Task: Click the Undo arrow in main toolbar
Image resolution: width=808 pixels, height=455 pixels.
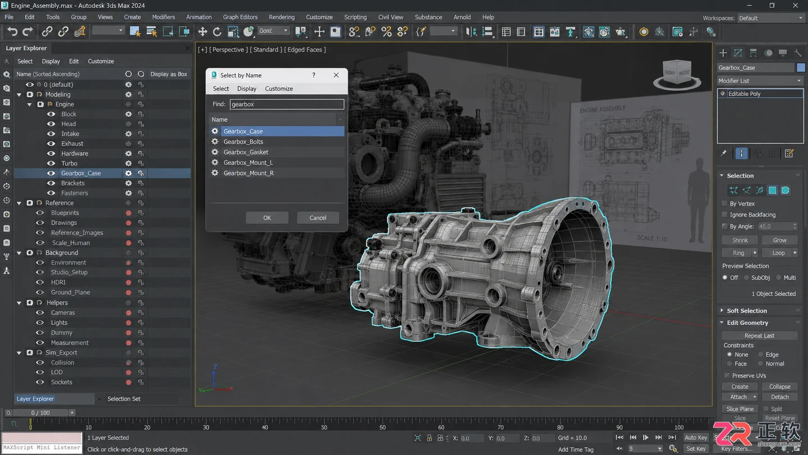Action: click(12, 31)
